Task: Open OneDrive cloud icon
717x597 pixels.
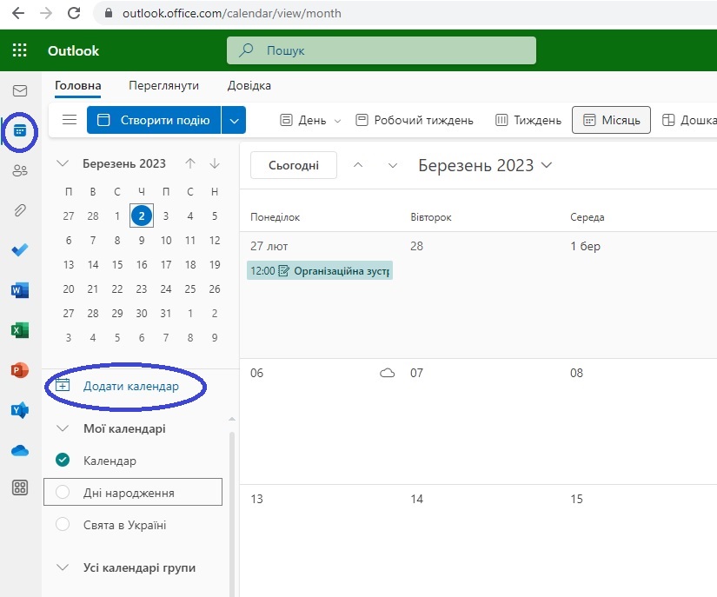Action: pyautogui.click(x=20, y=451)
